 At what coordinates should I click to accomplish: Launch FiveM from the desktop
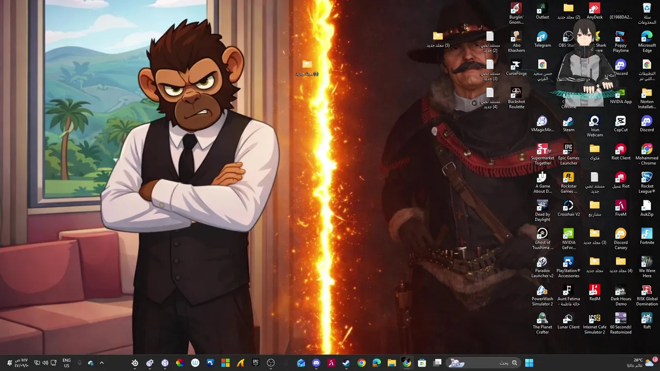coord(621,209)
